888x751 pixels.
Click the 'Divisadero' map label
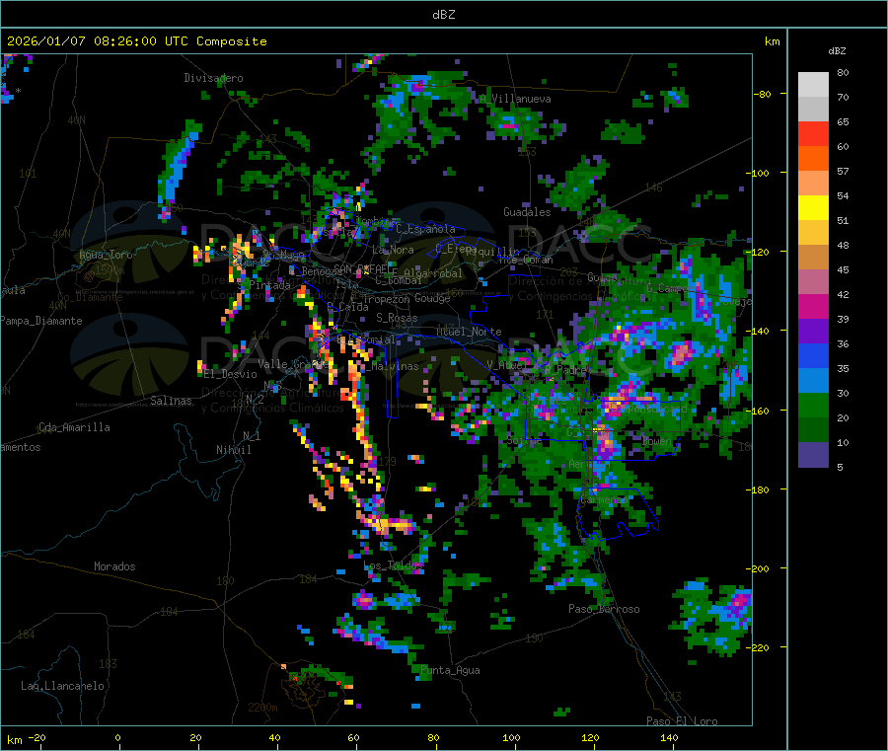213,78
